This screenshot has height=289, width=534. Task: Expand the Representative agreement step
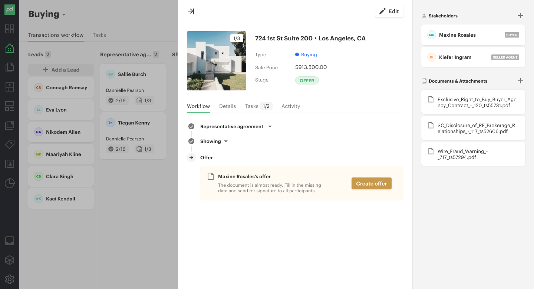point(270,126)
